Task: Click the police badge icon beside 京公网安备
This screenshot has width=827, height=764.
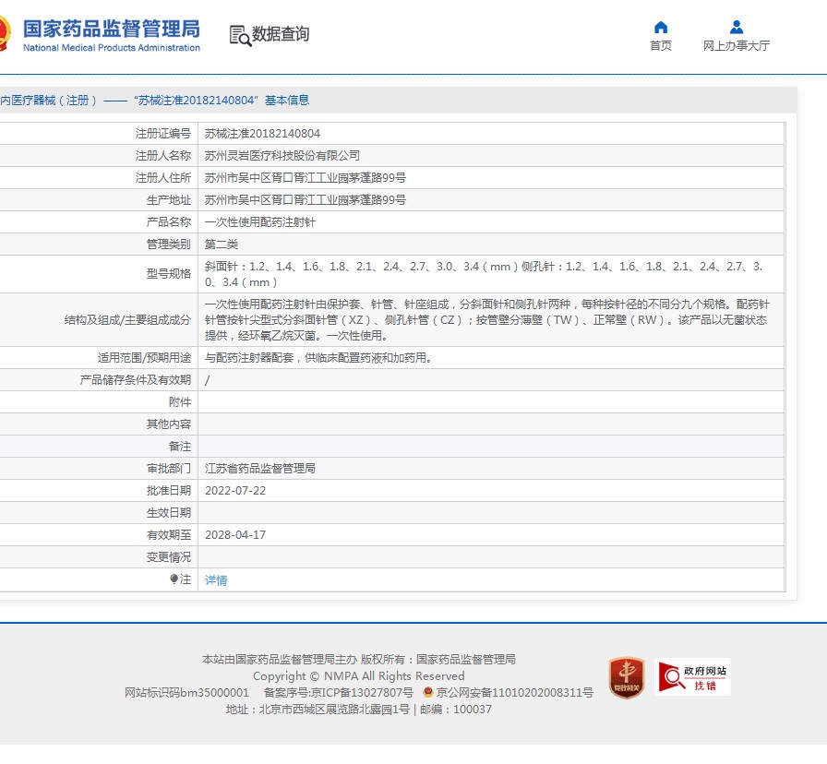Action: click(x=428, y=692)
